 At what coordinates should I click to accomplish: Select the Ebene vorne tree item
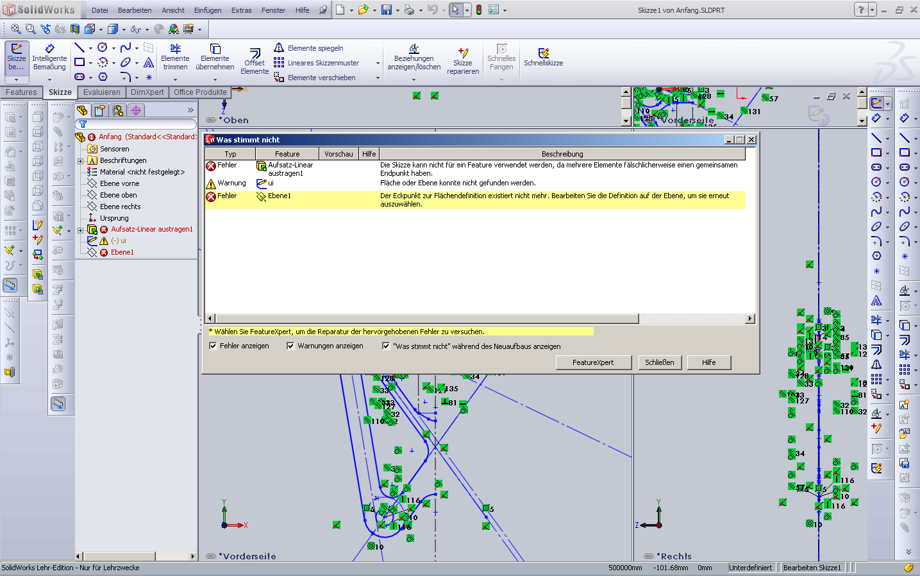(x=119, y=183)
